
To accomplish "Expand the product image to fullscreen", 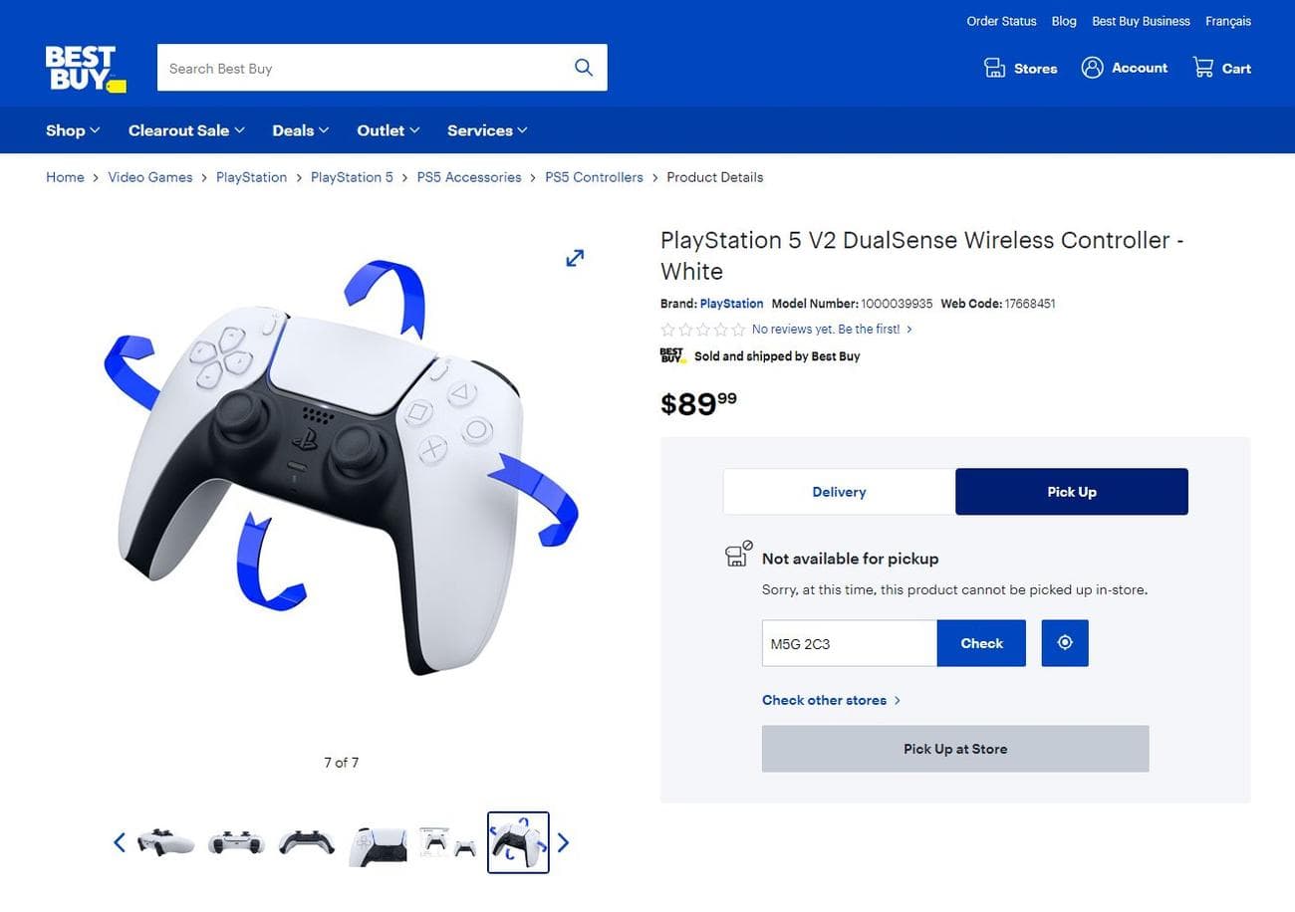I will tap(575, 258).
